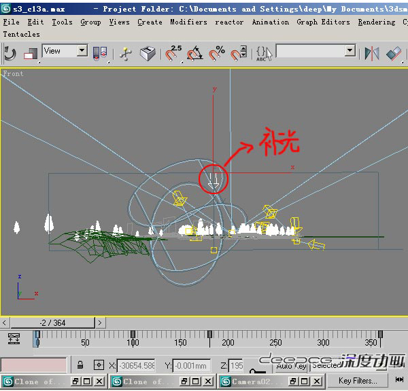Toggle the Auto Key button
The width and height of the screenshot is (408, 391).
pyautogui.click(x=291, y=367)
